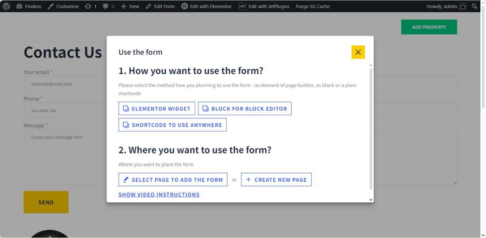Click the Edit with JetPlugins icon

242,6
